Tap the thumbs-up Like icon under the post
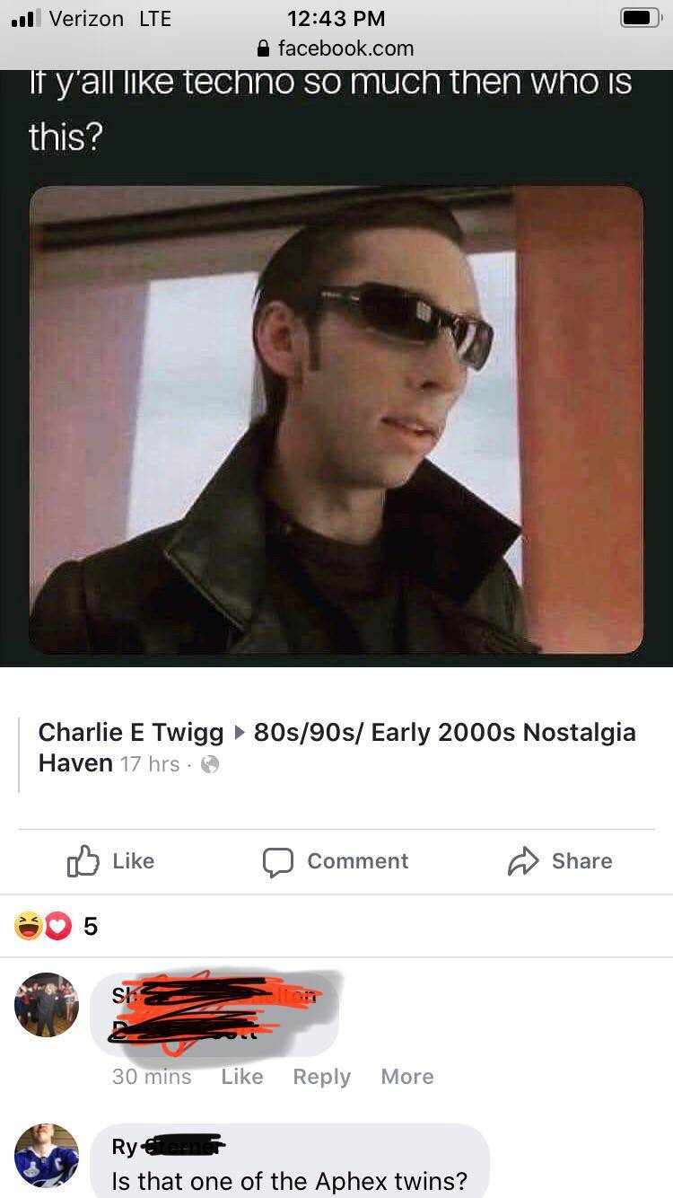Screen dimensions: 673x1198 coord(83,861)
